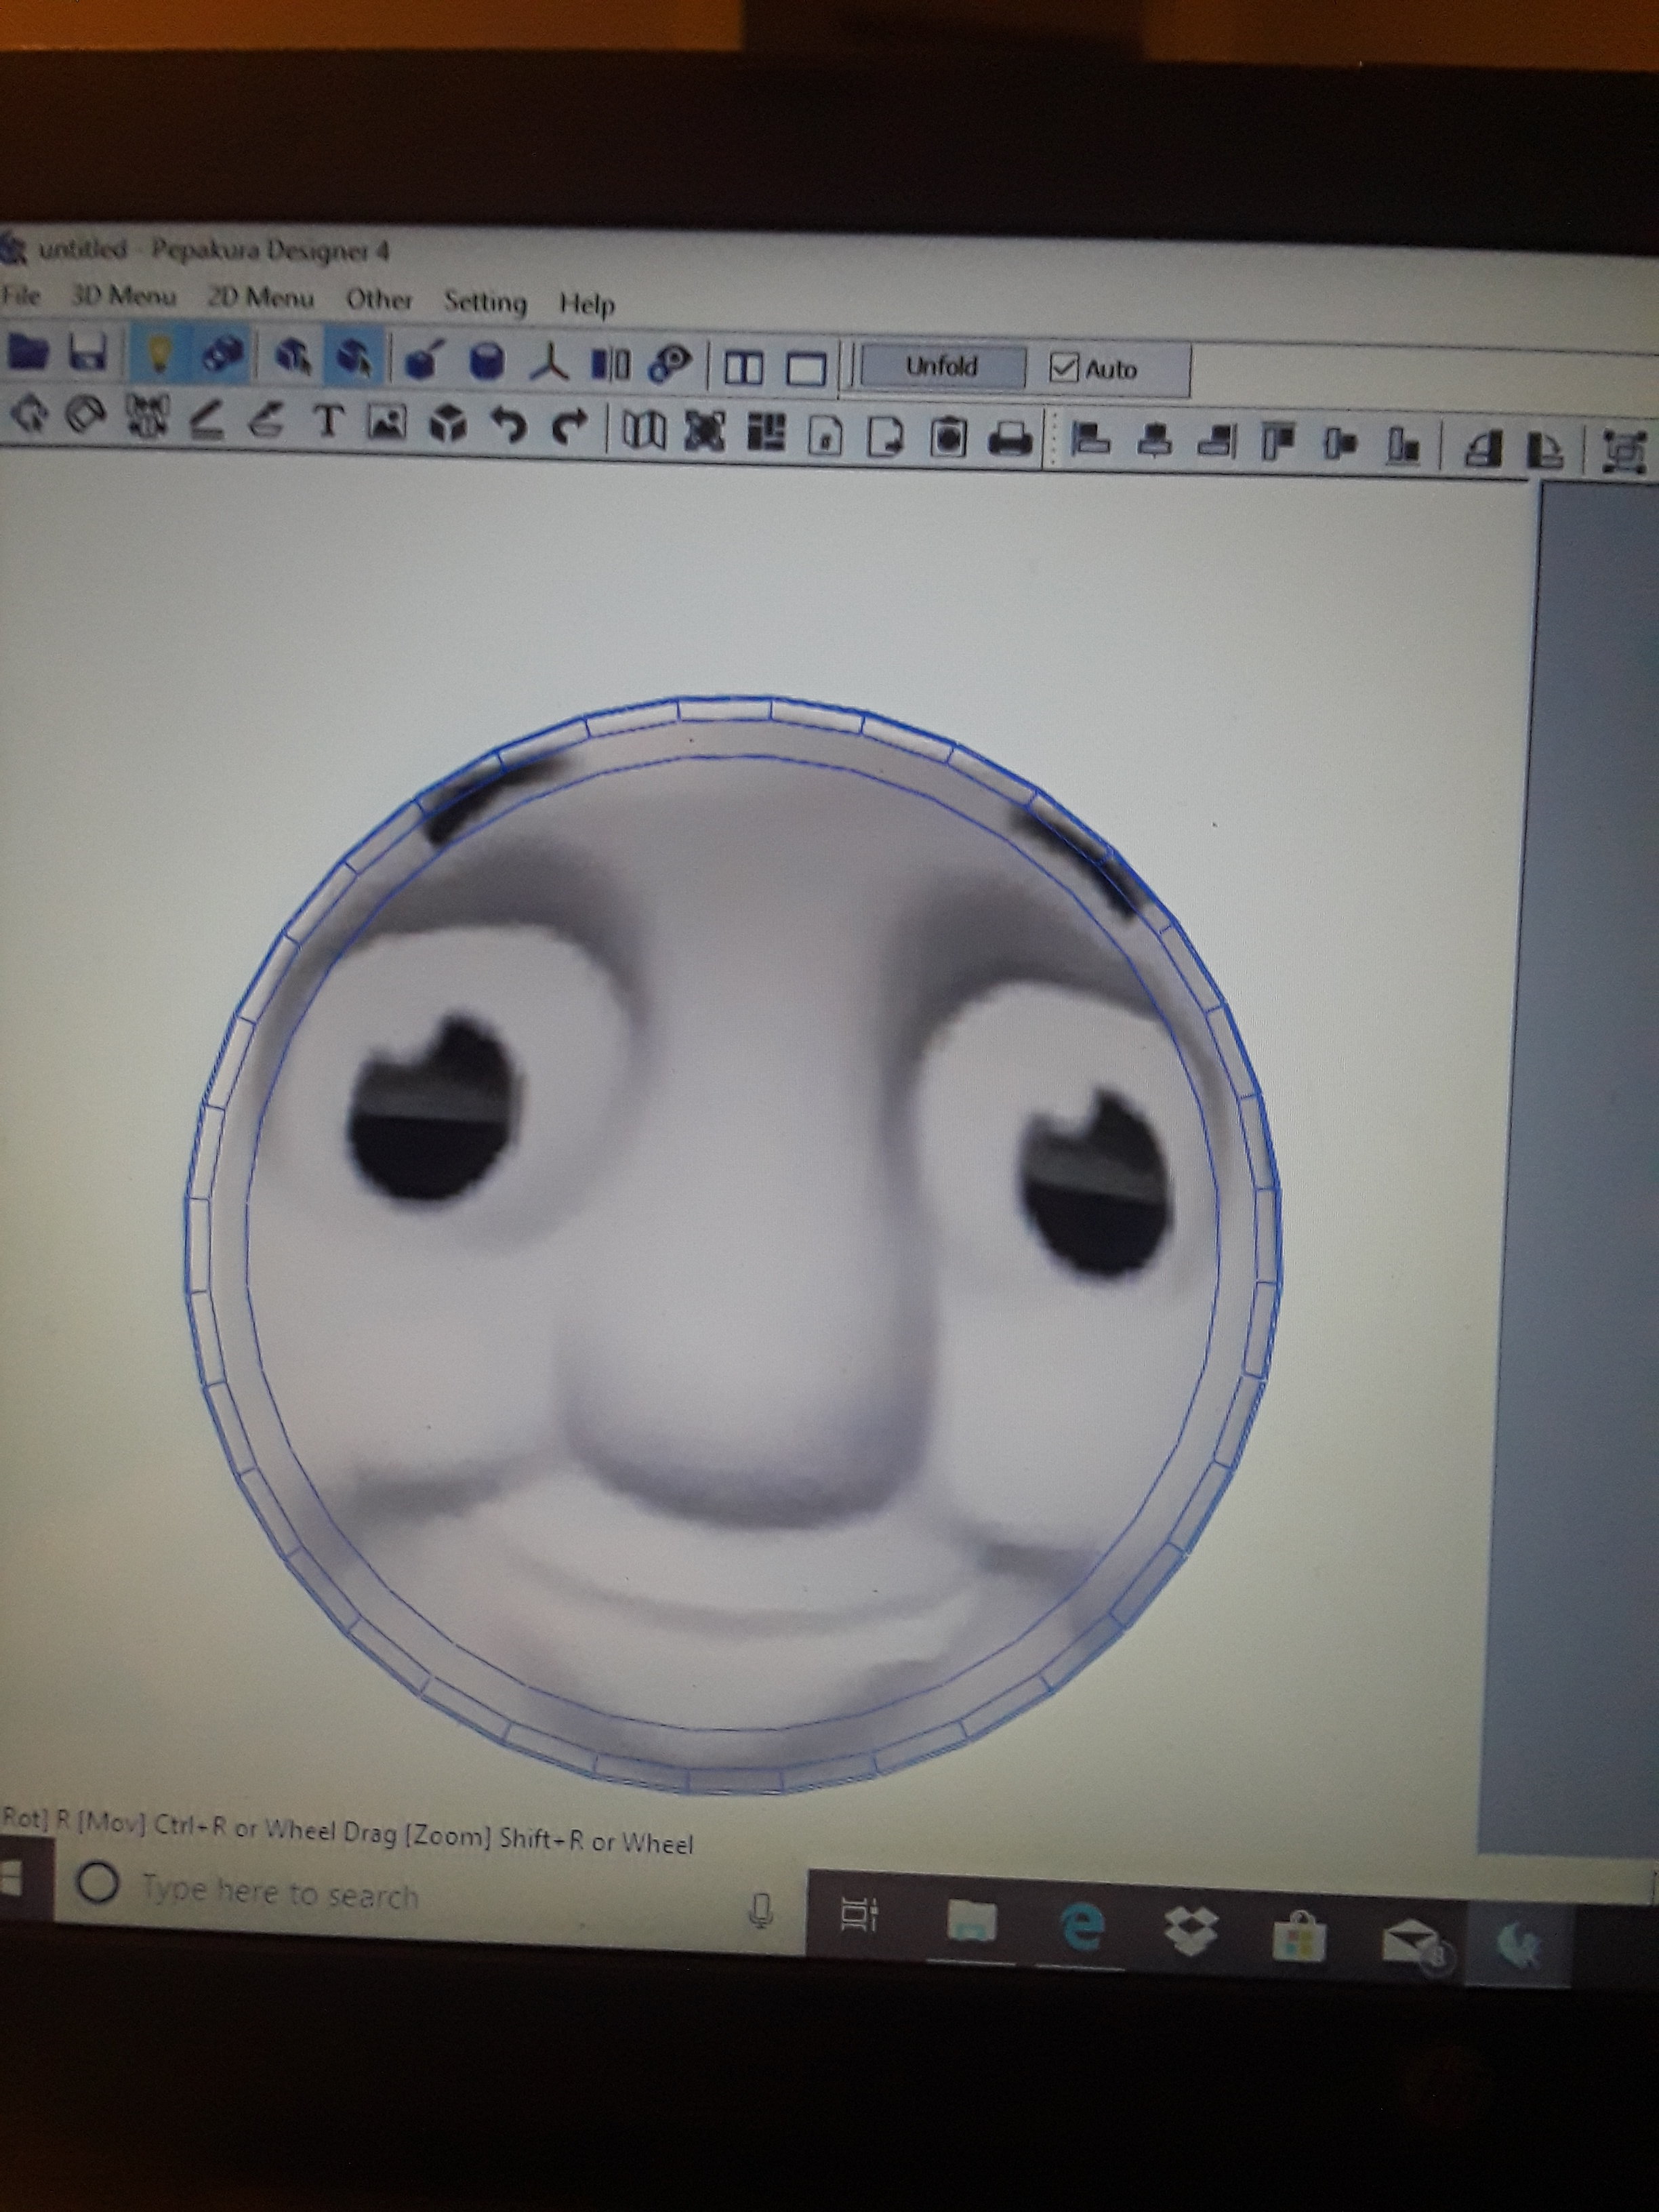The height and width of the screenshot is (2212, 1659).
Task: Select the edge color pencil tool
Action: coord(267,421)
